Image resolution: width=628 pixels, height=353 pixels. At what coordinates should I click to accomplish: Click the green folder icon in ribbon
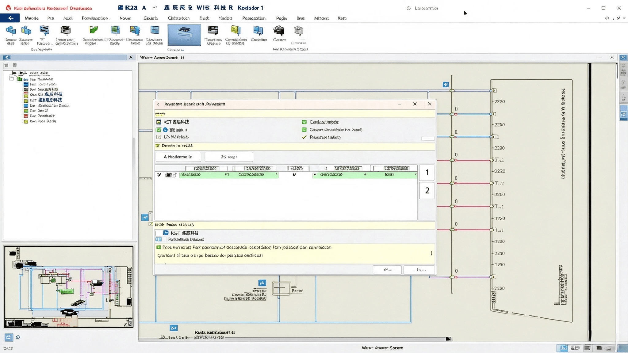(93, 30)
